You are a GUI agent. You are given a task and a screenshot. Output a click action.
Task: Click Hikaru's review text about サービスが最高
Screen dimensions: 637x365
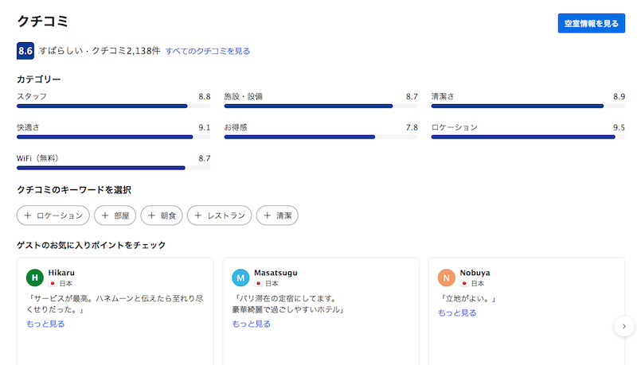[x=115, y=304]
